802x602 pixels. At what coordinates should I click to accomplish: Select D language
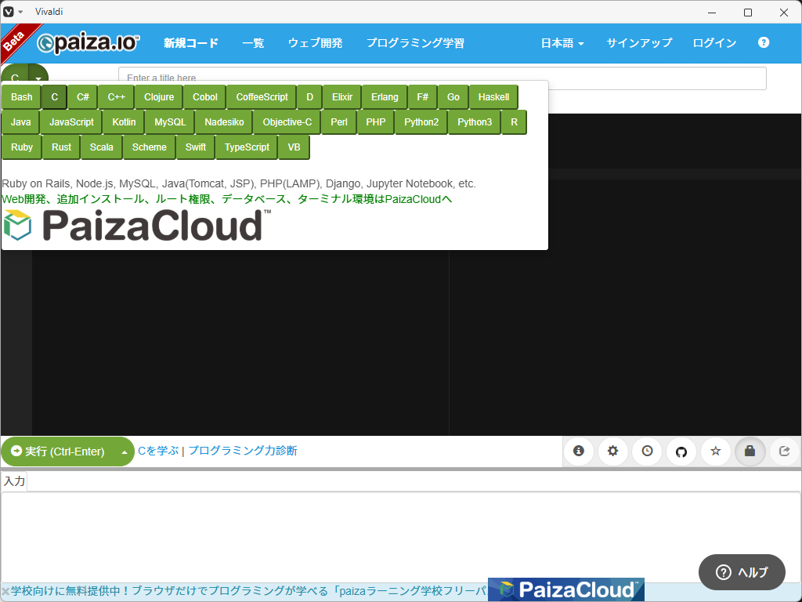309,97
